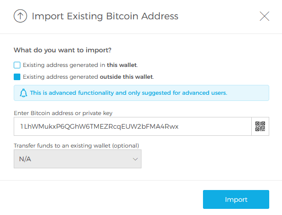Click the bell icon in the advanced notice

(x=23, y=93)
